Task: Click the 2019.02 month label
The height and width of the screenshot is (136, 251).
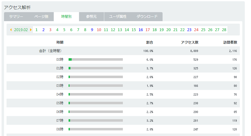Action: [x=21, y=30]
